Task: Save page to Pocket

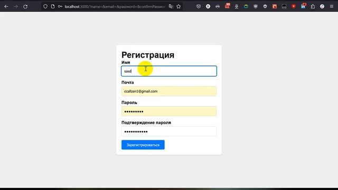Action: [x=199, y=6]
